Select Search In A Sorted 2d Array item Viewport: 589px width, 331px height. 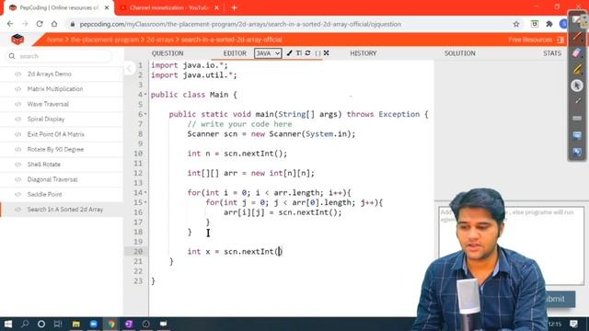click(x=65, y=210)
